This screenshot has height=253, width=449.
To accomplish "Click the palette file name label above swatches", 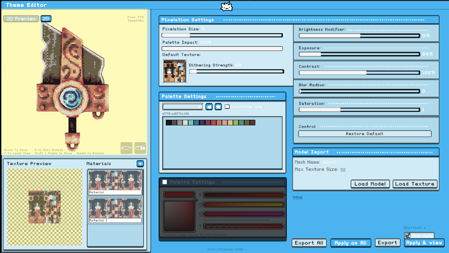I will (x=176, y=114).
